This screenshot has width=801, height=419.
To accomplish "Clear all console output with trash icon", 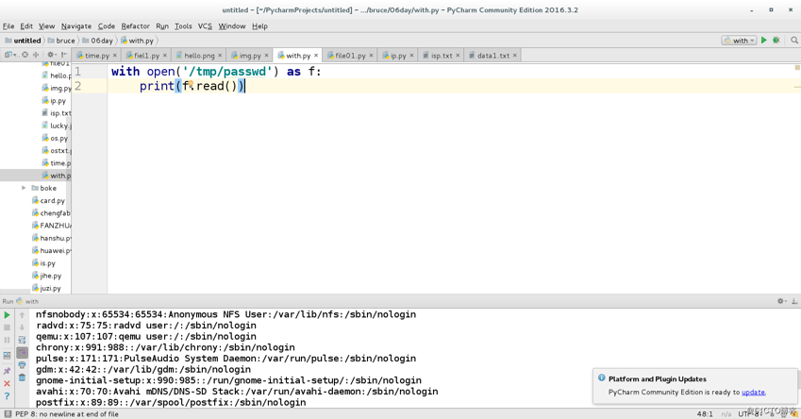I will click(22, 377).
